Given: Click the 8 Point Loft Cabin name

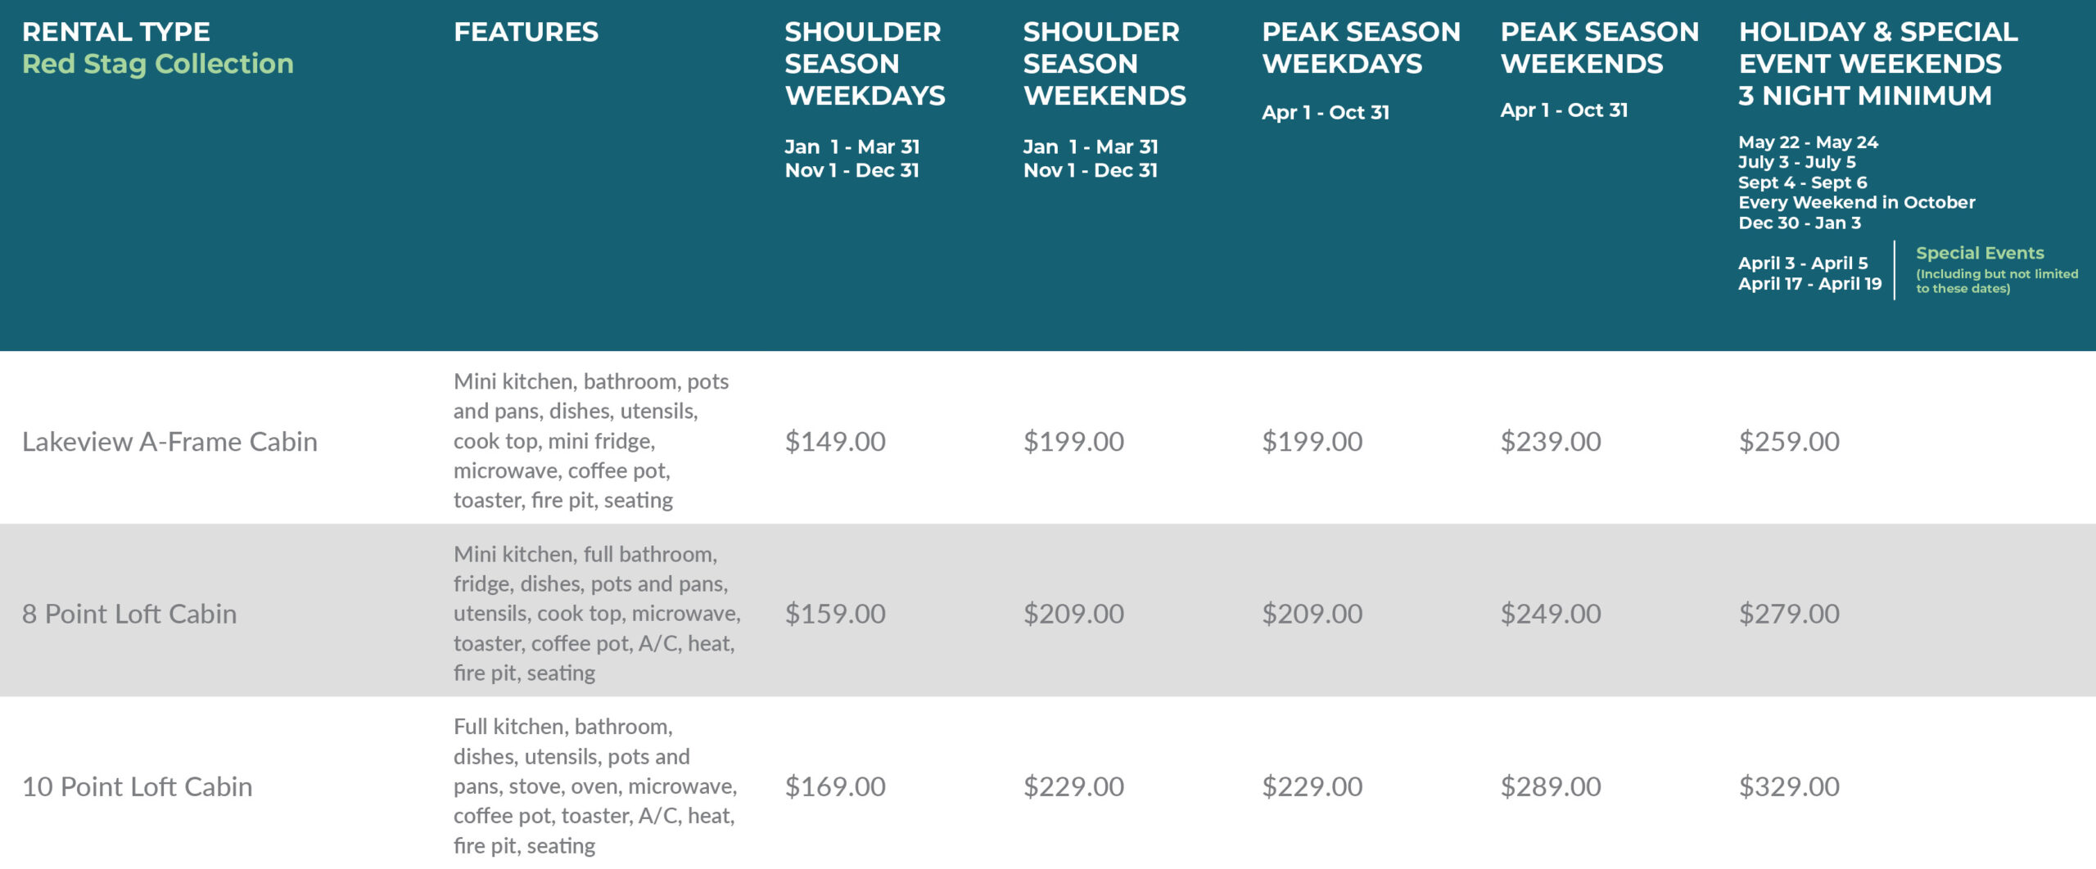Looking at the screenshot, I should pos(129,614).
